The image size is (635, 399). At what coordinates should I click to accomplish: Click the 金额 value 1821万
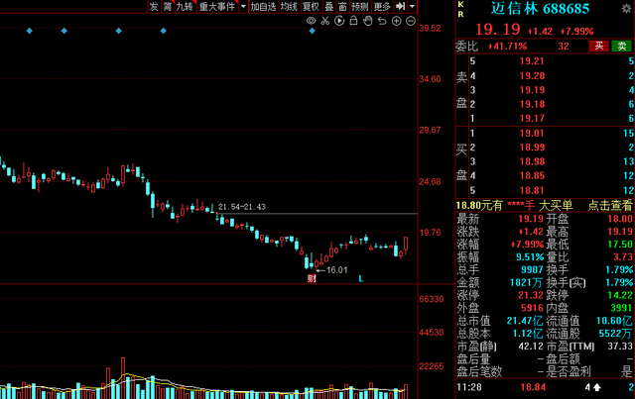coord(526,282)
